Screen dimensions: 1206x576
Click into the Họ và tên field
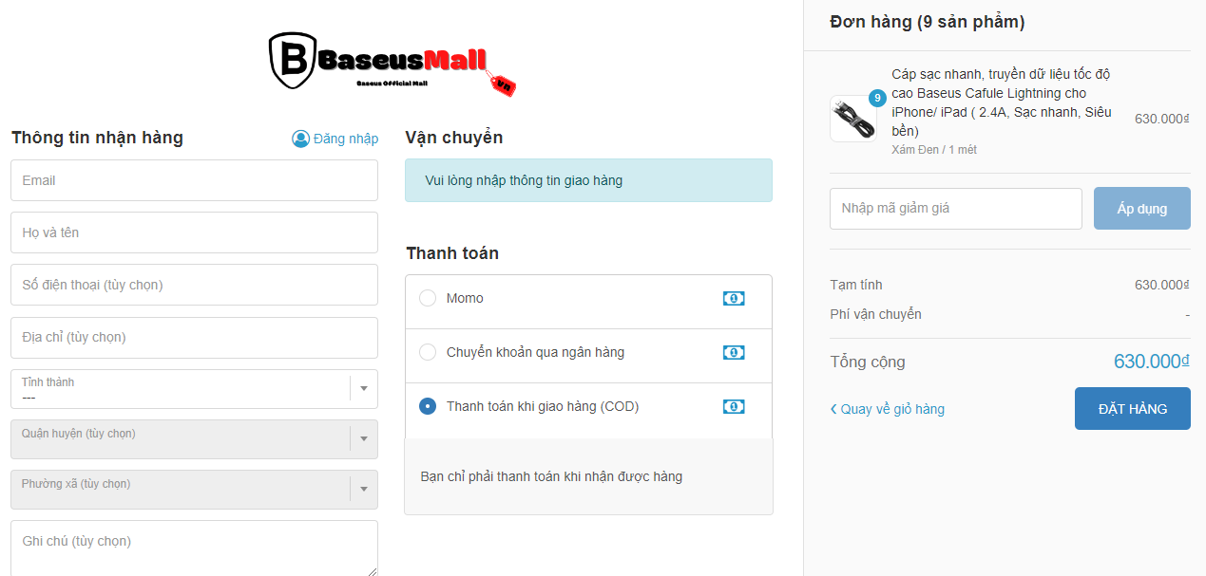194,232
